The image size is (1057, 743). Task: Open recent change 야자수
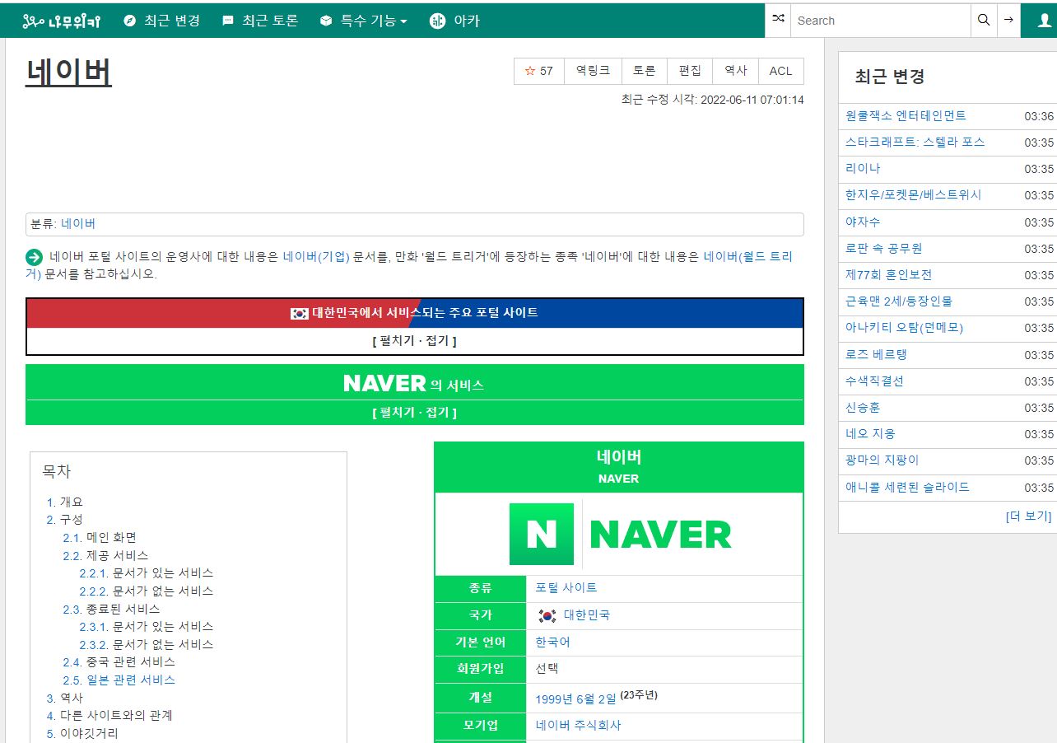[863, 222]
